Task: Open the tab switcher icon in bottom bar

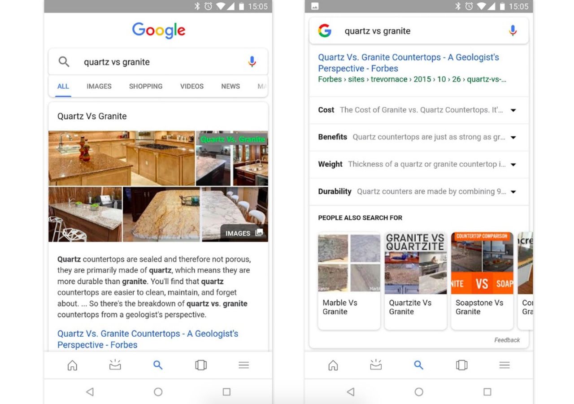Action: [x=200, y=365]
